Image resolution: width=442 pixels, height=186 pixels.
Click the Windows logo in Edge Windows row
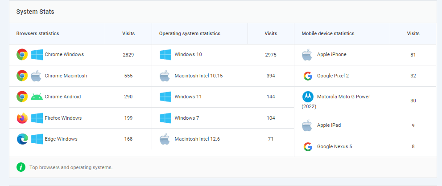coord(37,139)
